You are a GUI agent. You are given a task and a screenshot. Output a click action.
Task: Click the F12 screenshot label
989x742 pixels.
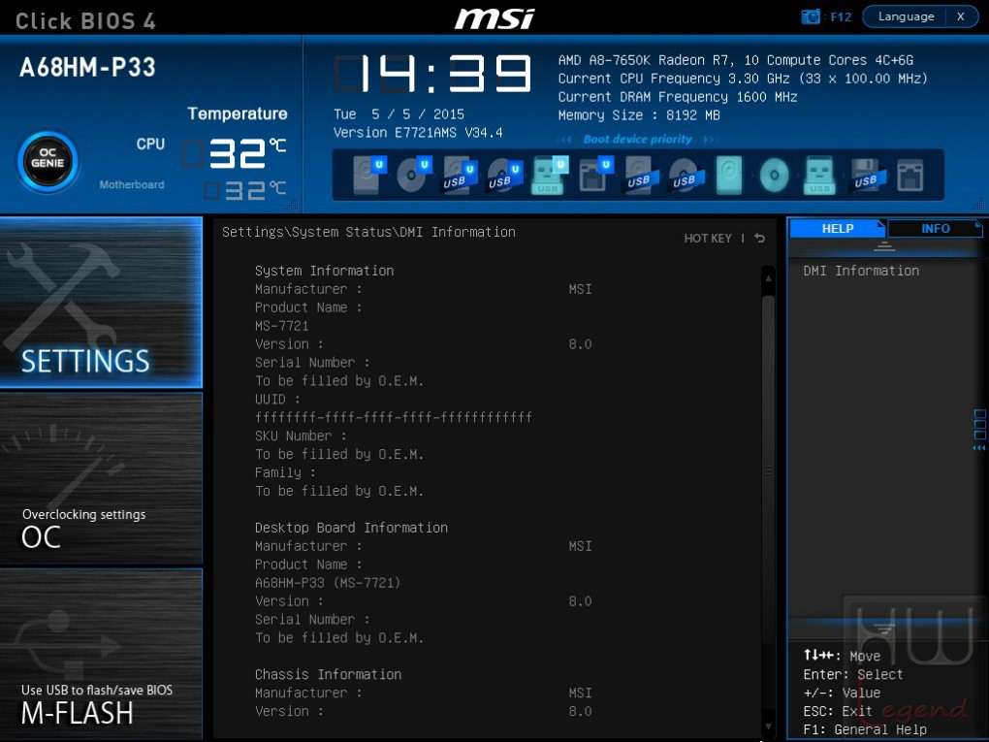click(x=841, y=17)
